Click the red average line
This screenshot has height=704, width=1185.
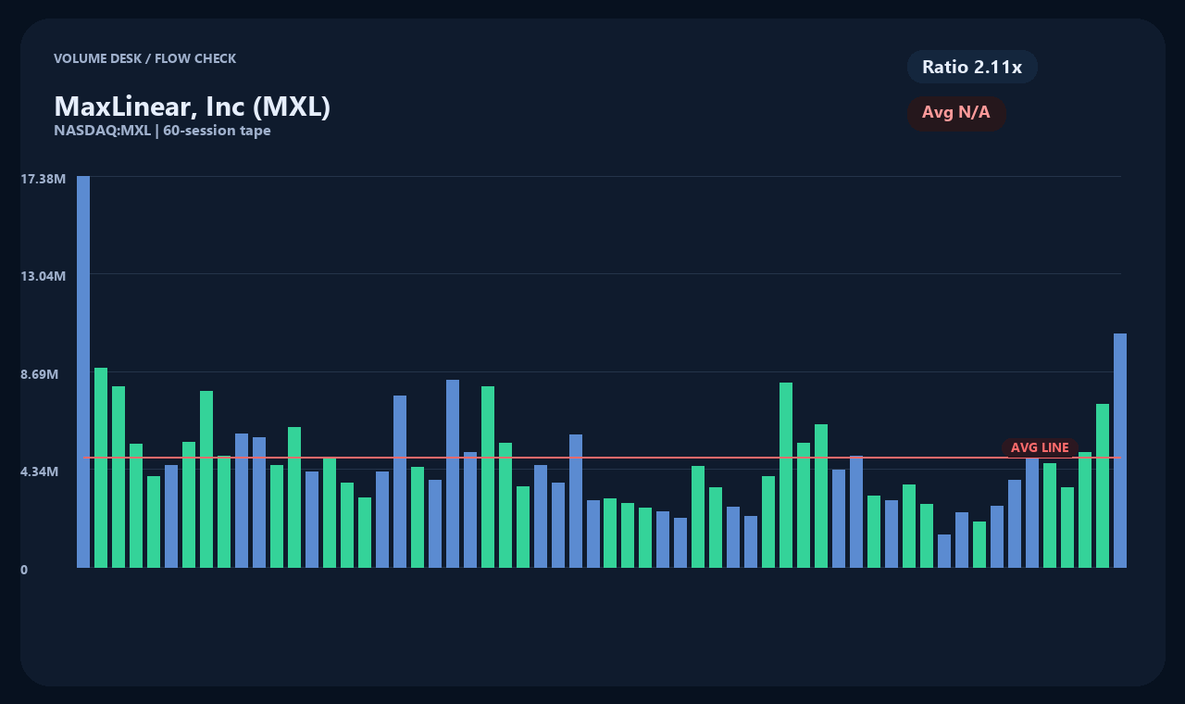click(x=602, y=458)
